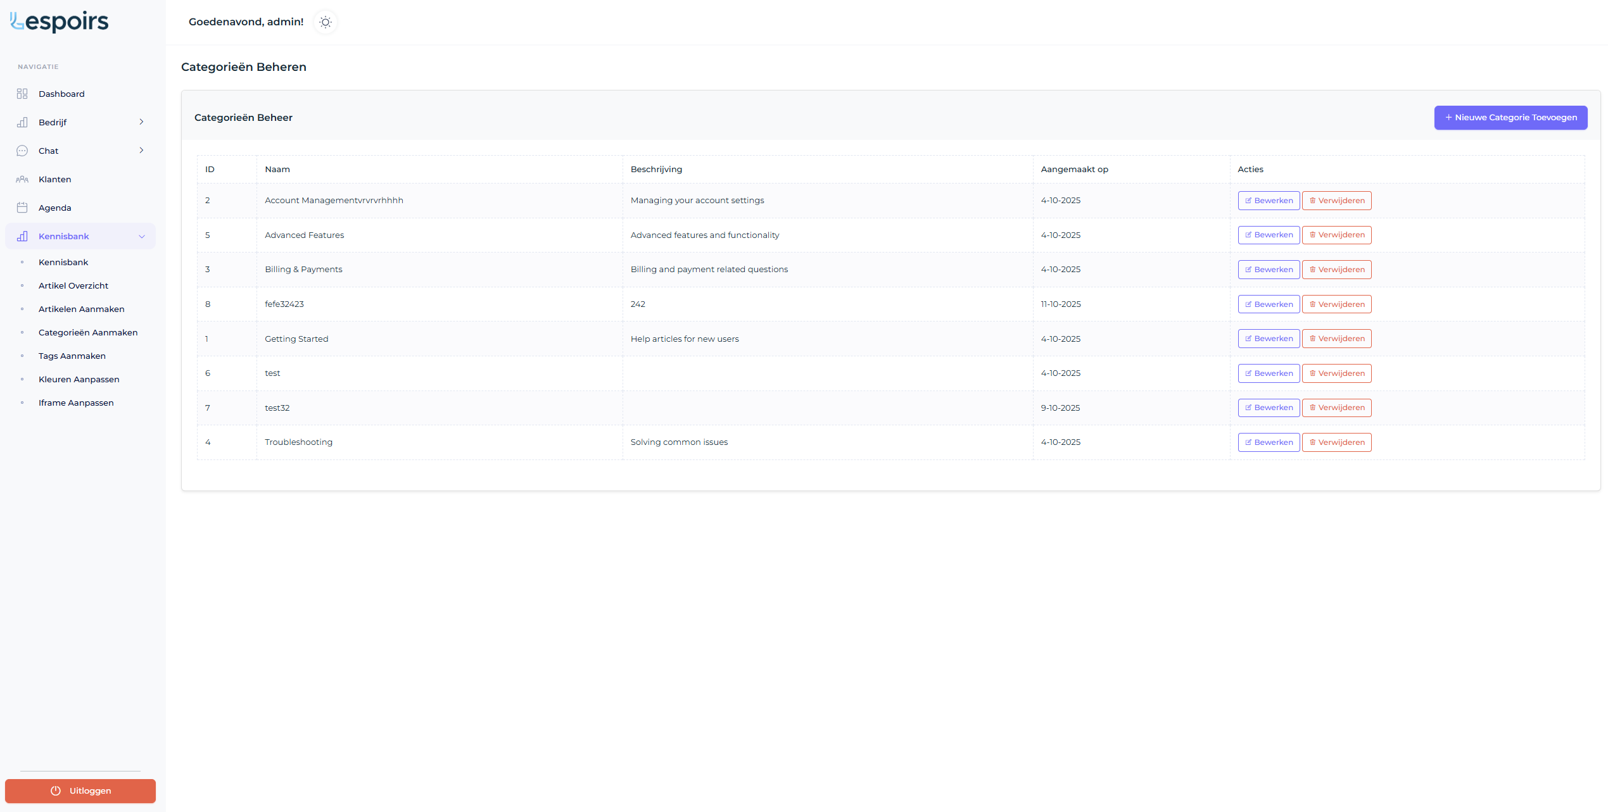1608x812 pixels.
Task: Open Kleuren Aanpassen color settings
Action: 79,379
